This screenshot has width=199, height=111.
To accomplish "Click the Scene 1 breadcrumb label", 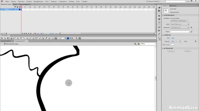I will click(12, 44).
